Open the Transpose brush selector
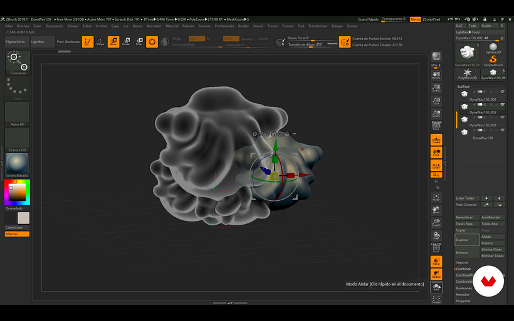Viewport: 514px width, 321px height. pos(18,63)
